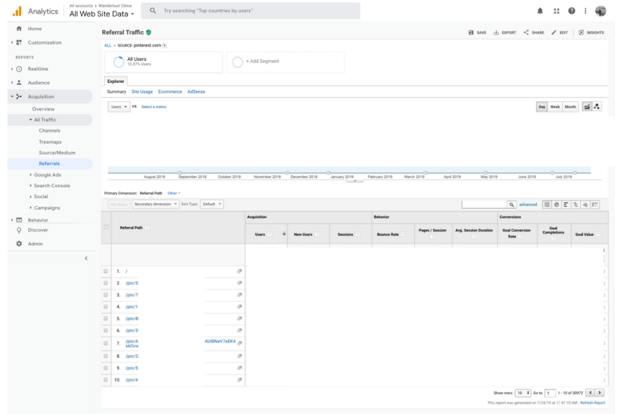This screenshot has width=622, height=414.
Task: Select the pivot table view
Action: click(x=595, y=204)
